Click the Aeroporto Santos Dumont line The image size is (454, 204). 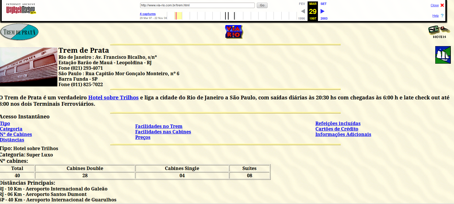[43, 194]
